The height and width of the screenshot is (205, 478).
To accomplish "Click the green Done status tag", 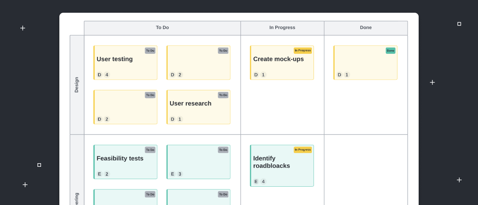I will pyautogui.click(x=390, y=51).
